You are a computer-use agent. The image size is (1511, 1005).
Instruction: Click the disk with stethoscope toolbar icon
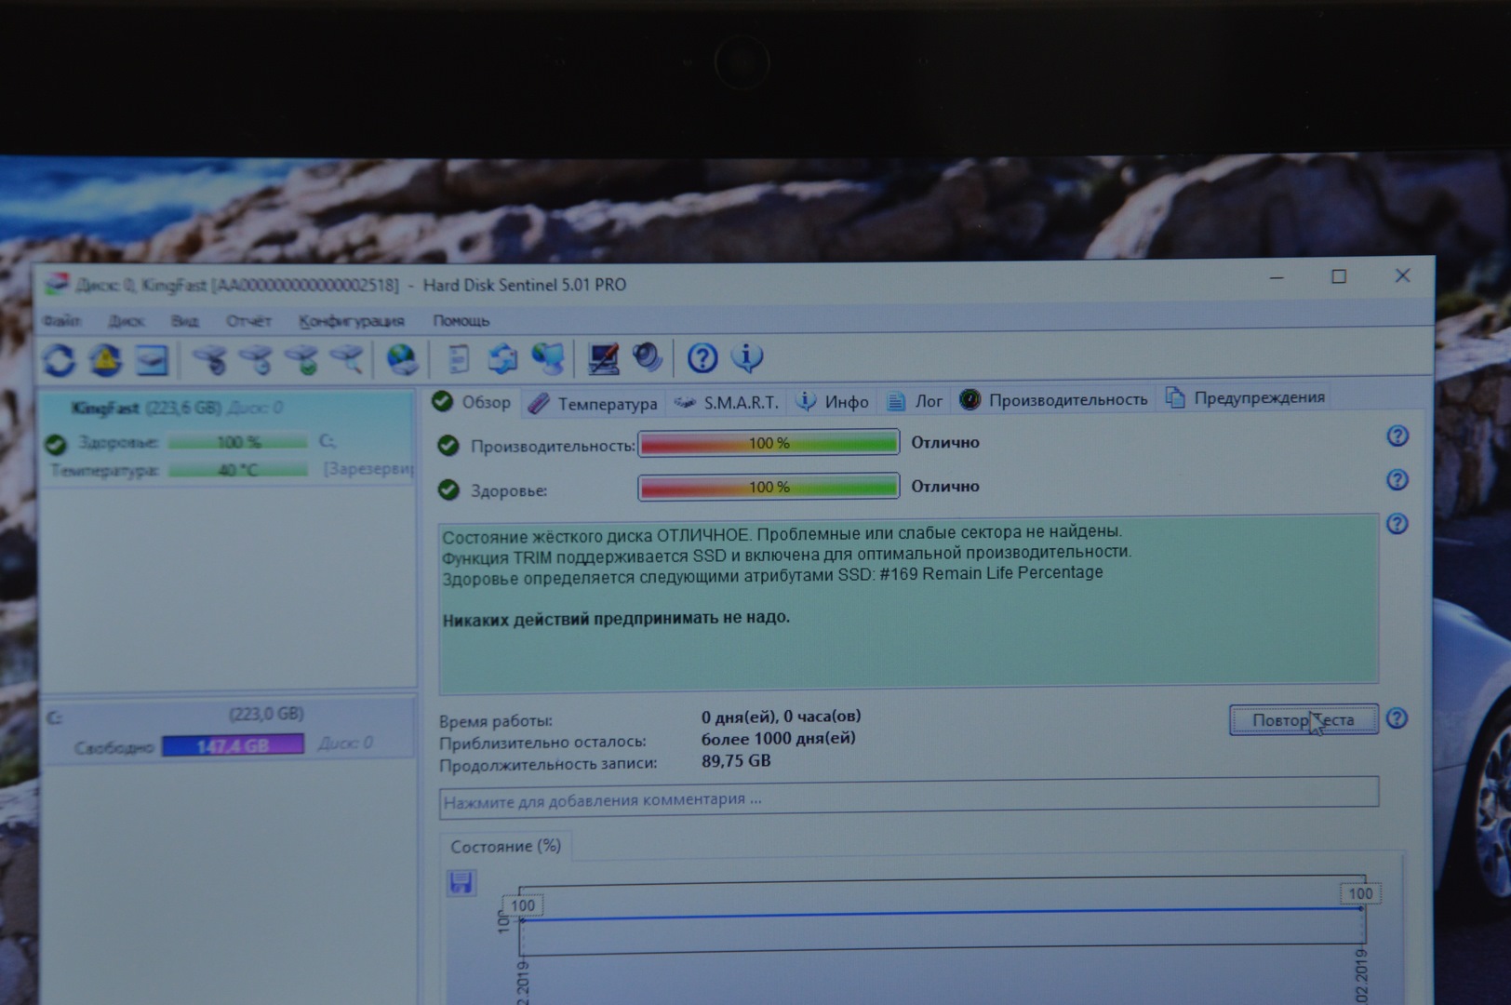click(210, 359)
